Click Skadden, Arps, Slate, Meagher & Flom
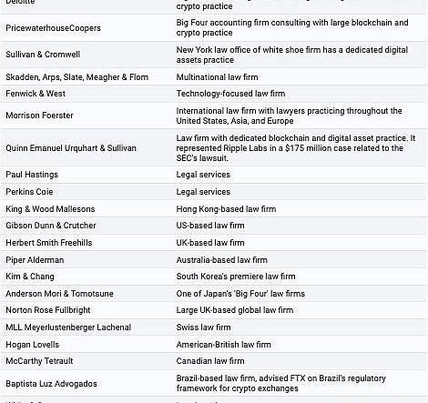The height and width of the screenshot is (403, 428). pyautogui.click(x=76, y=77)
